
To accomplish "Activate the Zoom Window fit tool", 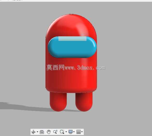I will tap(62, 132).
